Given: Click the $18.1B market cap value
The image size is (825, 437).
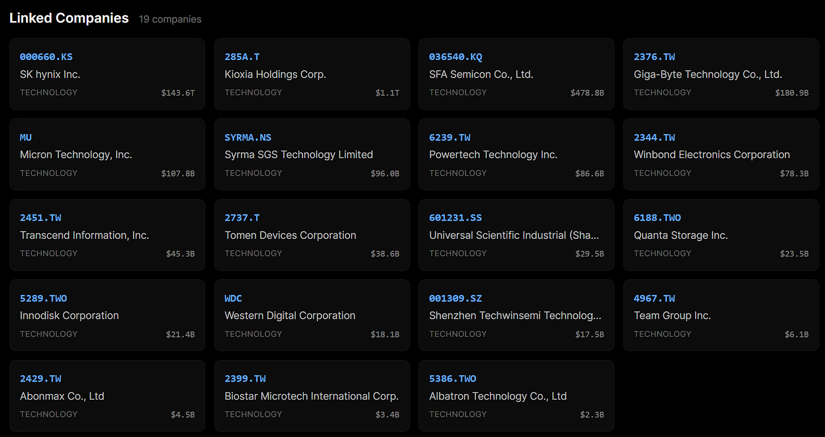Looking at the screenshot, I should point(385,335).
